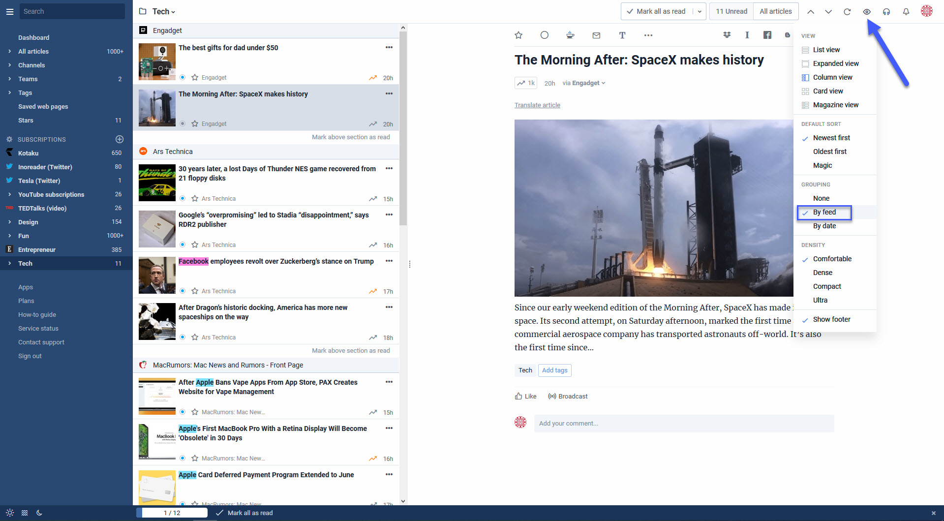
Task: Add a new subscription plus icon
Action: tap(120, 139)
